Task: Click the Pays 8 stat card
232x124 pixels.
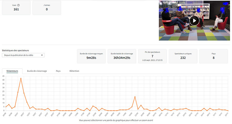Action: pyautogui.click(x=214, y=56)
